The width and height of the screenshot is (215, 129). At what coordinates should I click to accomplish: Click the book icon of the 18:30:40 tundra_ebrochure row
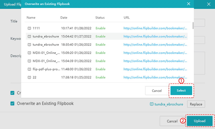click(29, 45)
